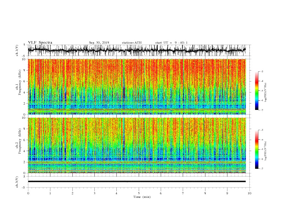Click the ch.1 spectrogram panel

point(137,87)
